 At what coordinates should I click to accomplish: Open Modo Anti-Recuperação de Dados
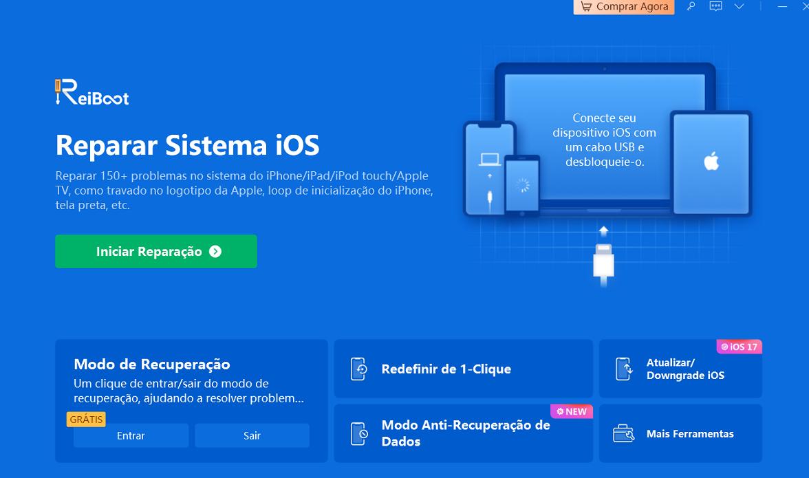[464, 433]
